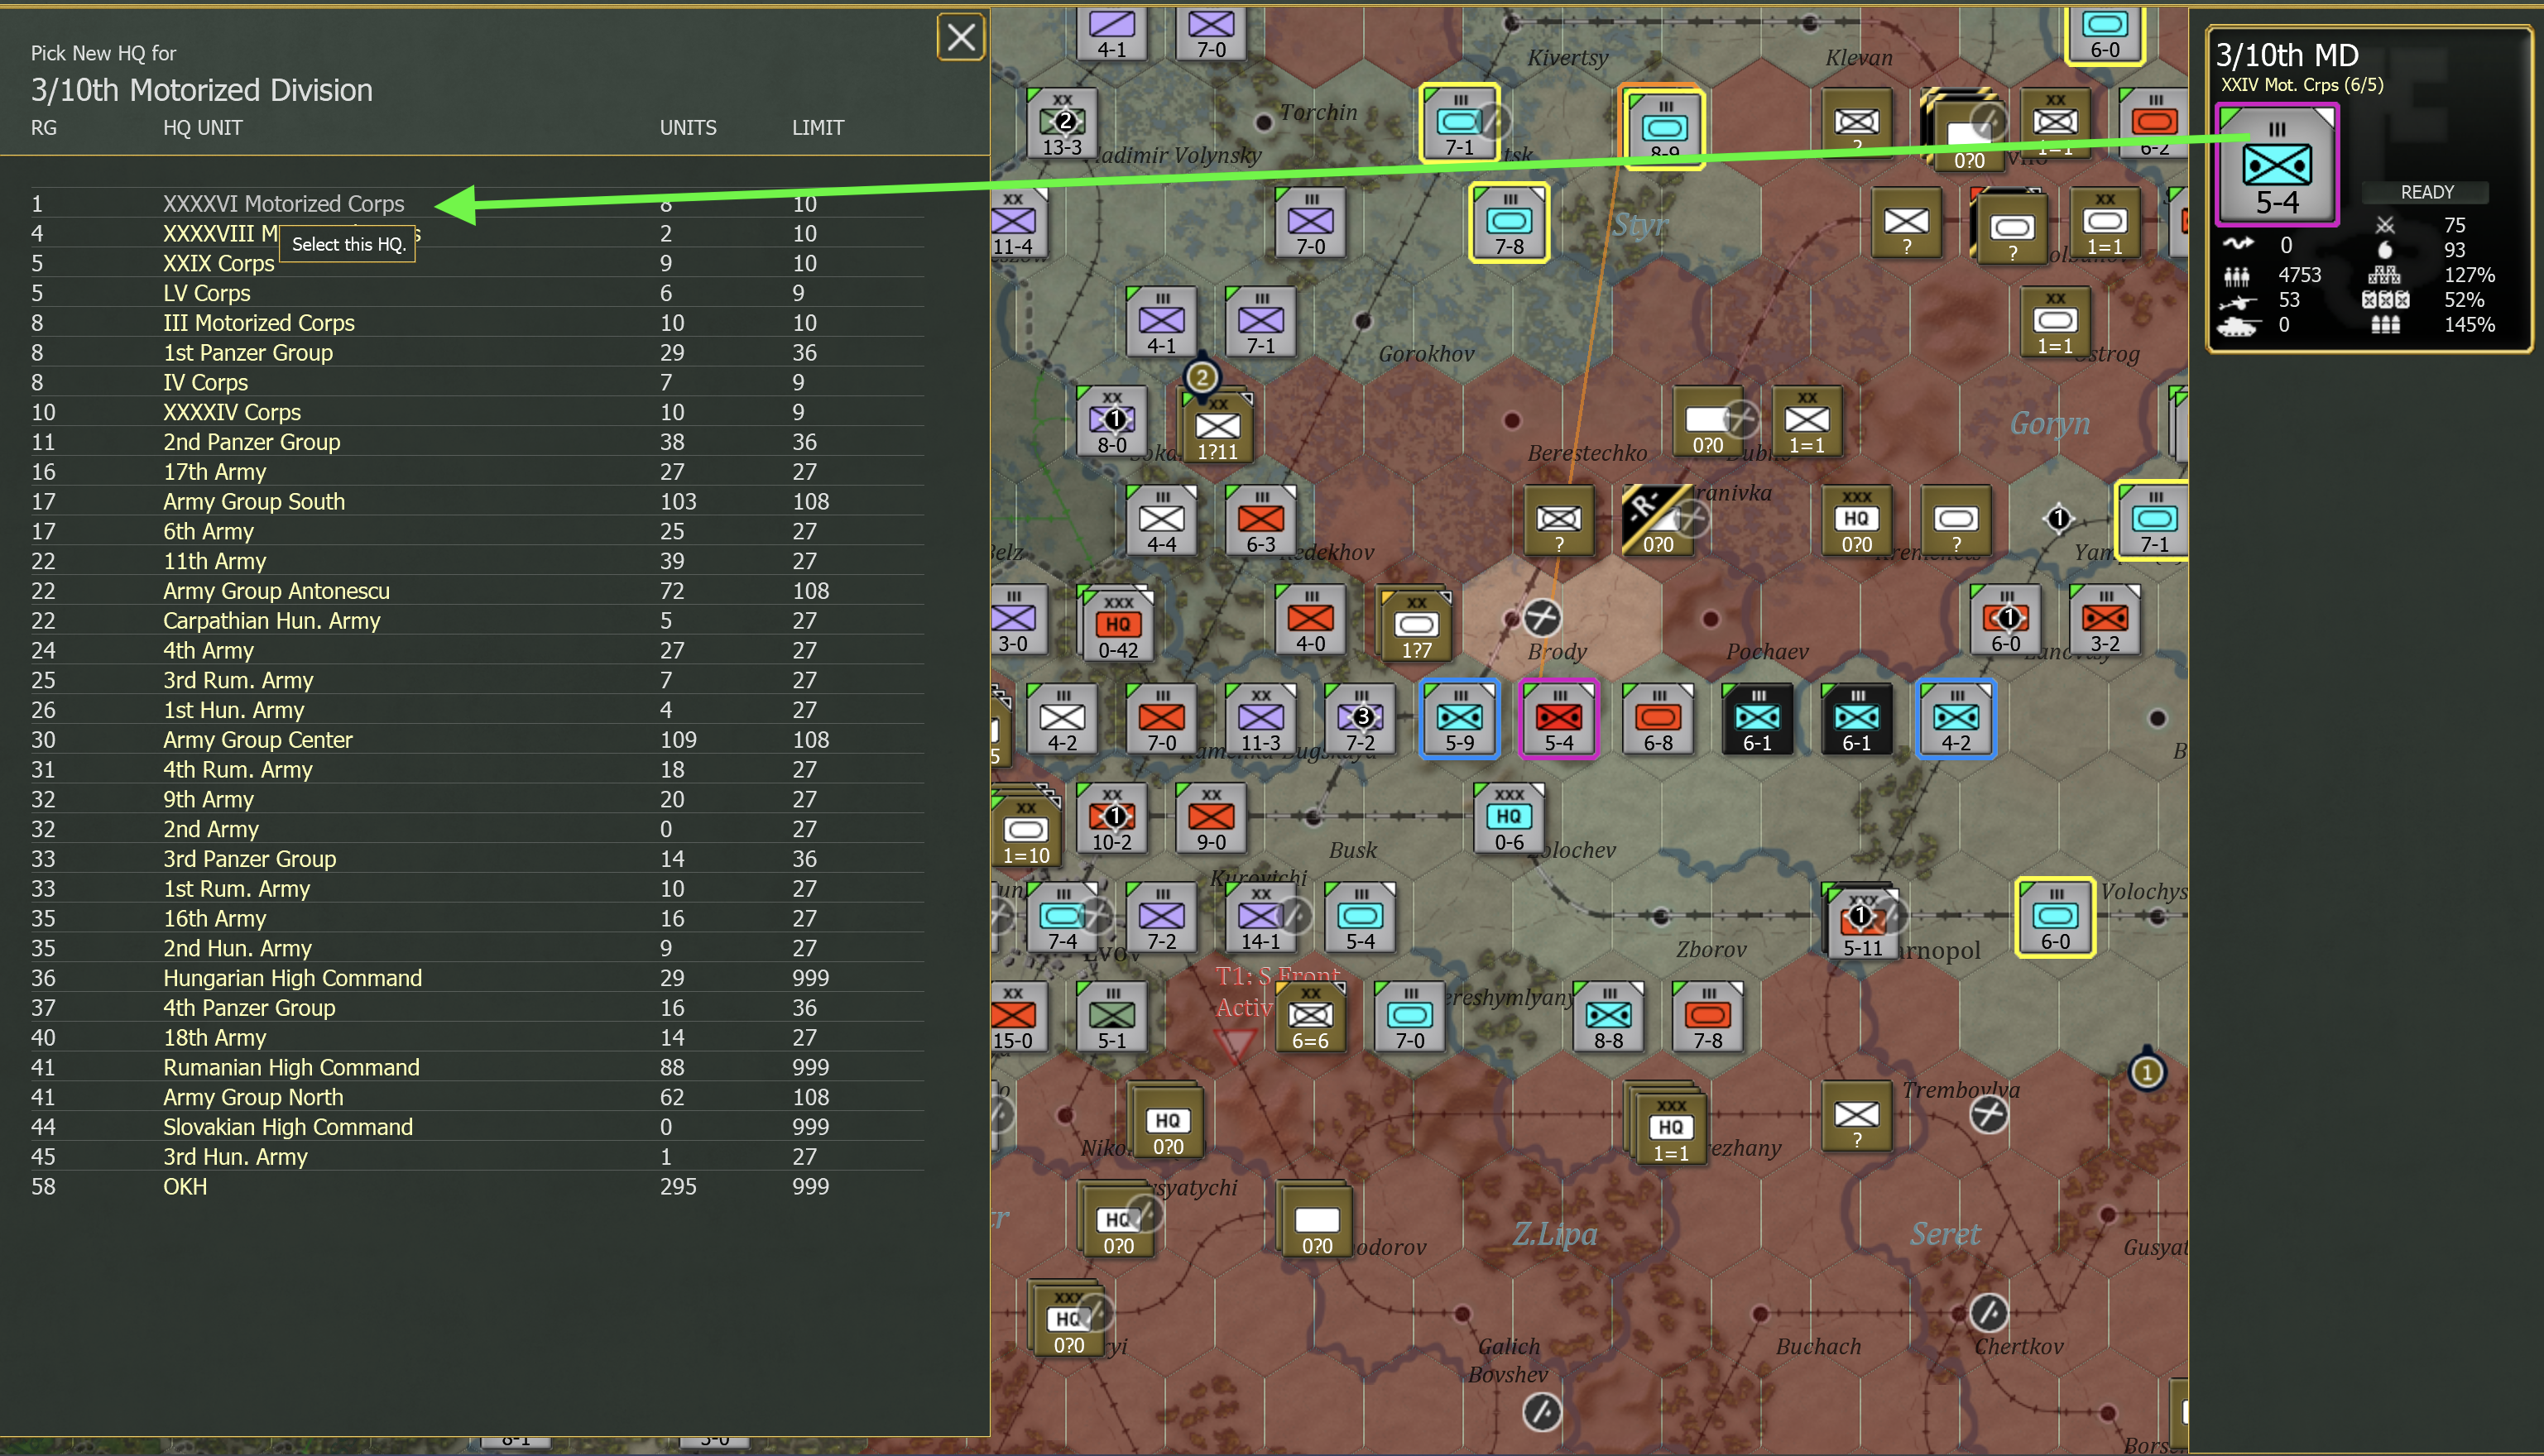2544x1456 pixels.
Task: Select the 9-0 red infantry division
Action: pos(1211,818)
